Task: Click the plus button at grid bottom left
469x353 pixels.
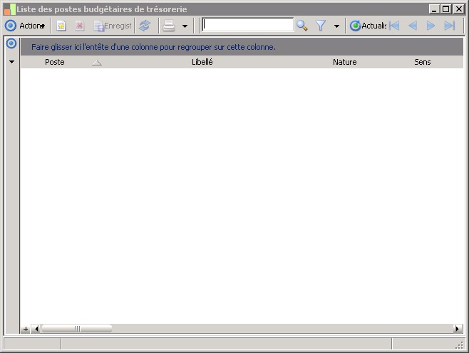Action: [x=26, y=329]
